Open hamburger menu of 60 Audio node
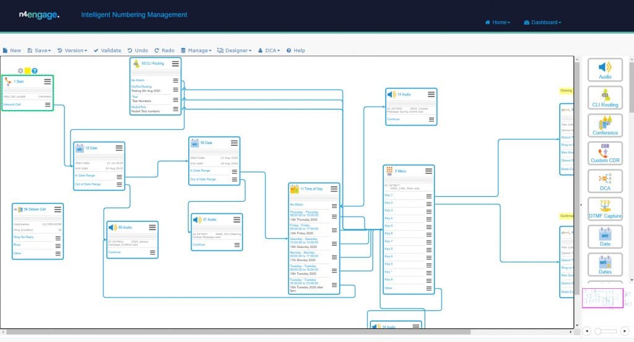 pyautogui.click(x=152, y=228)
